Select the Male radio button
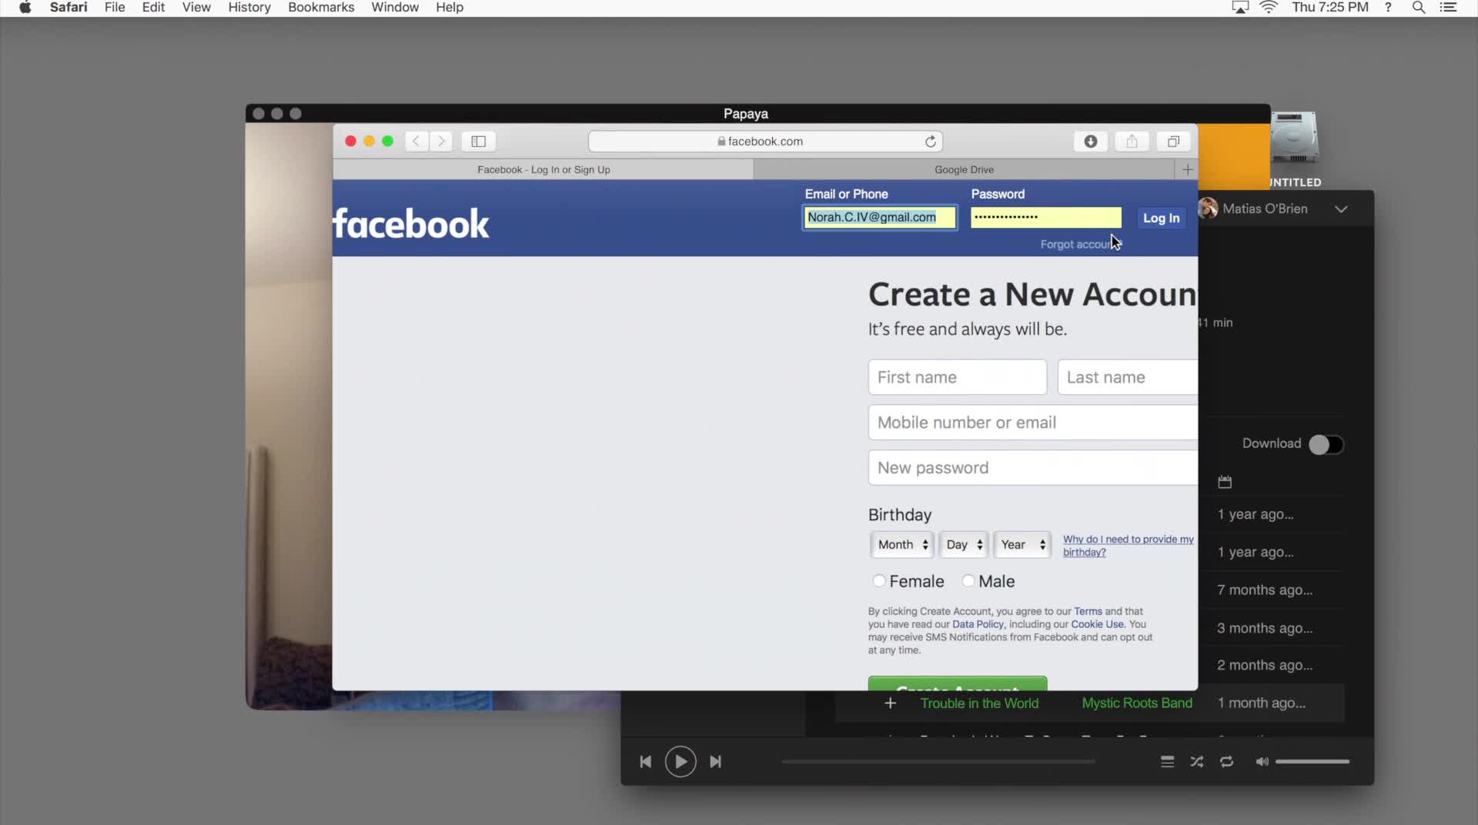Screen dimensions: 1478x825 (968, 581)
